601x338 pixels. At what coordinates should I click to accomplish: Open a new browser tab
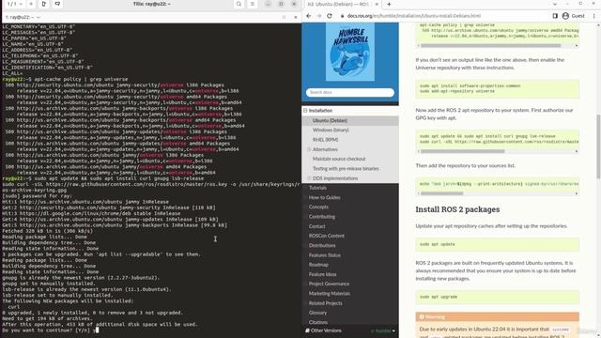coord(389,4)
